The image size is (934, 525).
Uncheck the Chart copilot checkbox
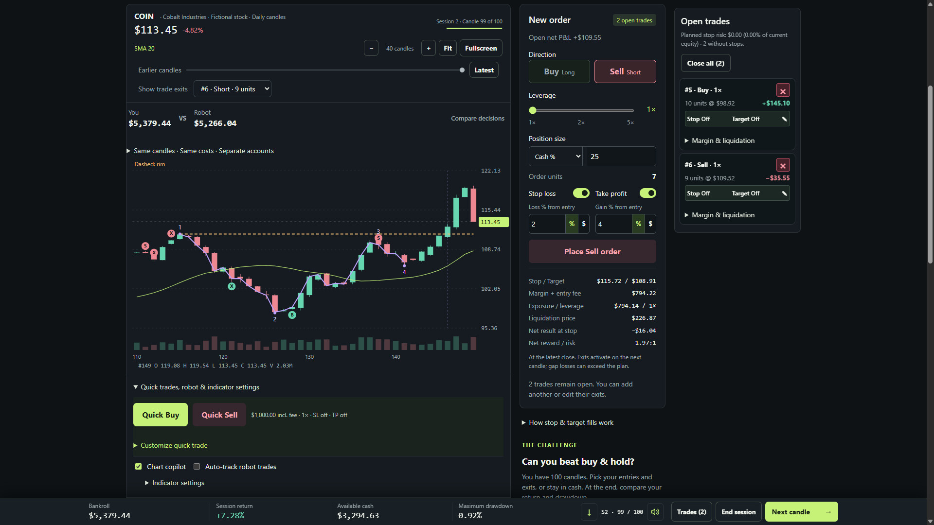(138, 467)
